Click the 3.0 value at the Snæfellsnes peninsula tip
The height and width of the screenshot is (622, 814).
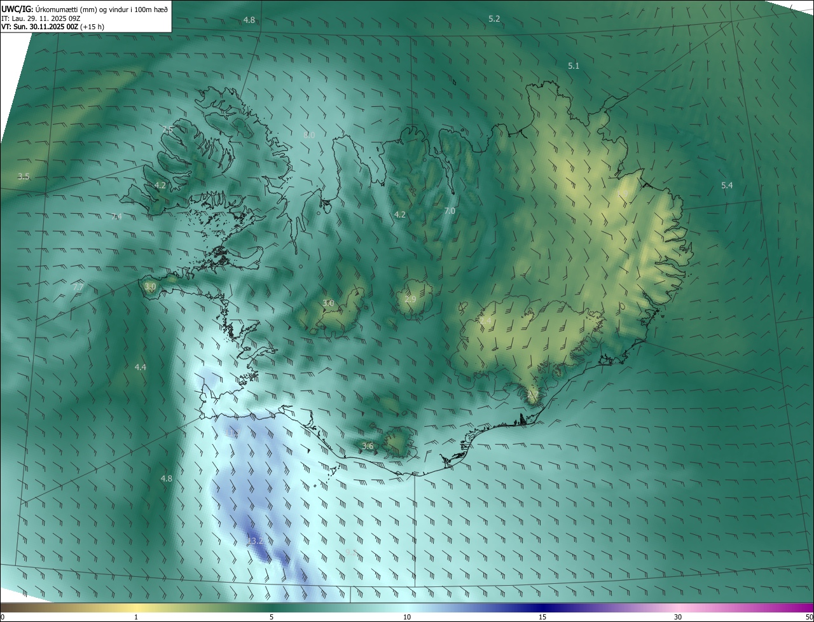point(150,287)
